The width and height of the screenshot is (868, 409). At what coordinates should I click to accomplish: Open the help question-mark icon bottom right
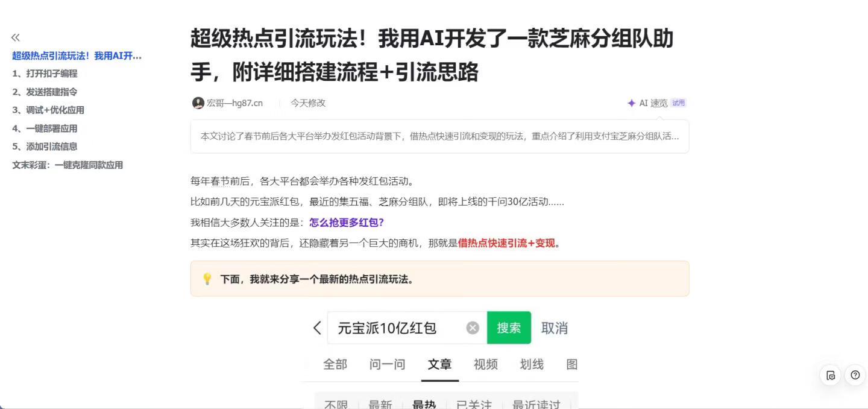(855, 375)
